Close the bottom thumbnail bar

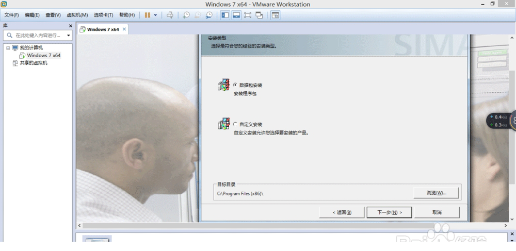click(x=512, y=234)
